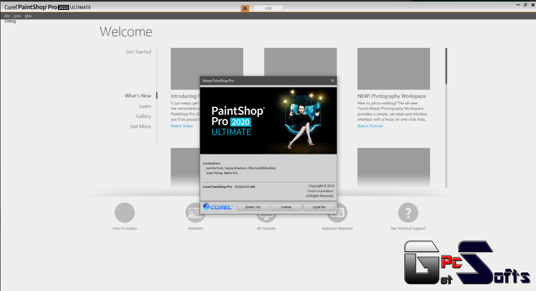Click the middle top card thumbnail
Screen dimensions: 536x291
pos(300,62)
